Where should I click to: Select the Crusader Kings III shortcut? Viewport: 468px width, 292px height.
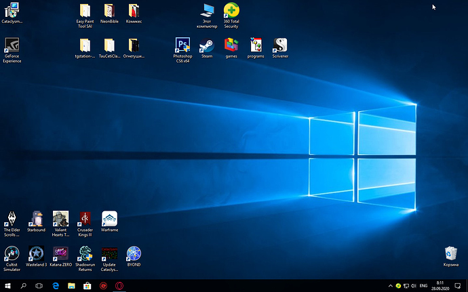click(85, 224)
